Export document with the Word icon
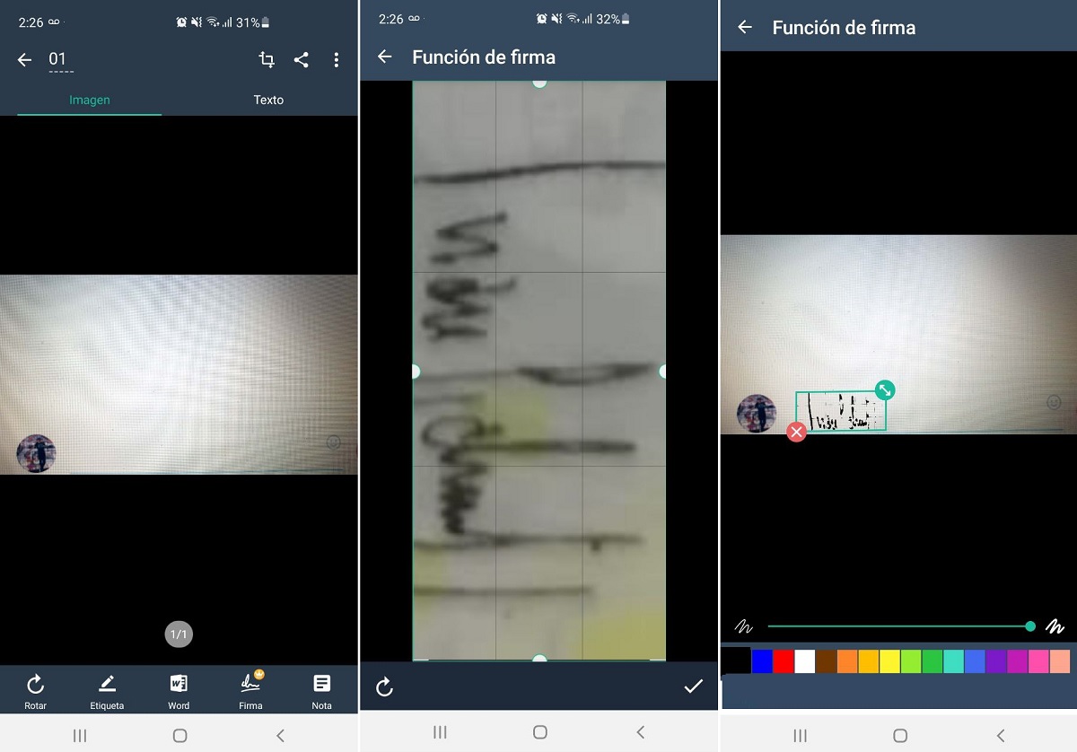The width and height of the screenshot is (1077, 752). [179, 686]
